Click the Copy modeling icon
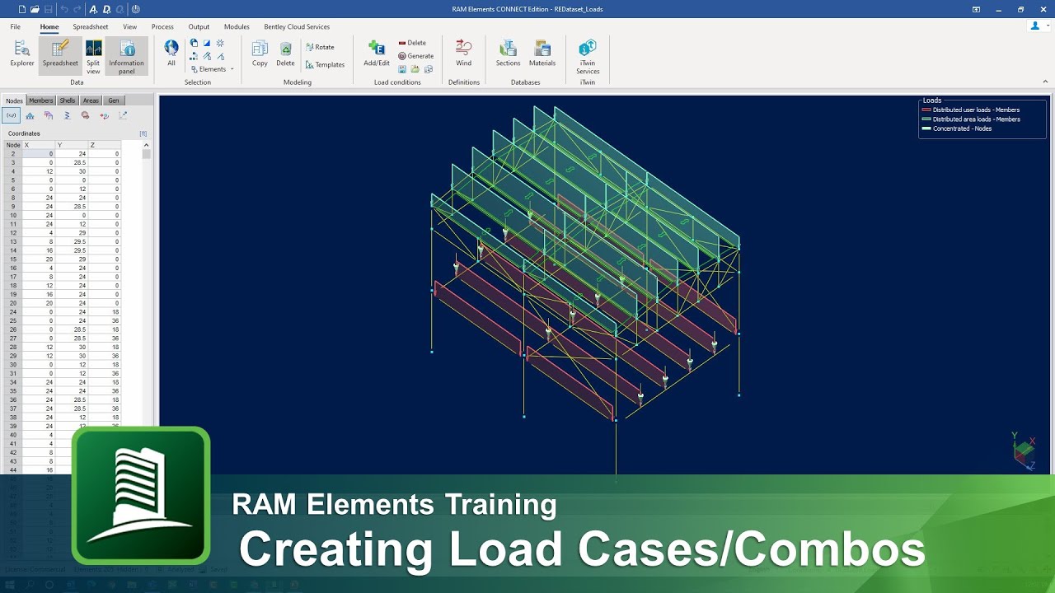Screen dimensions: 1055x593 coord(260,54)
